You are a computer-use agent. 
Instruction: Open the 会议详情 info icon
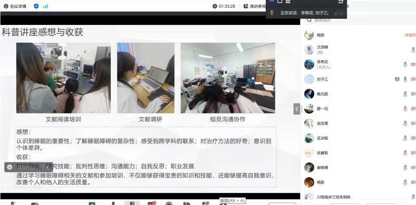(x=6, y=6)
